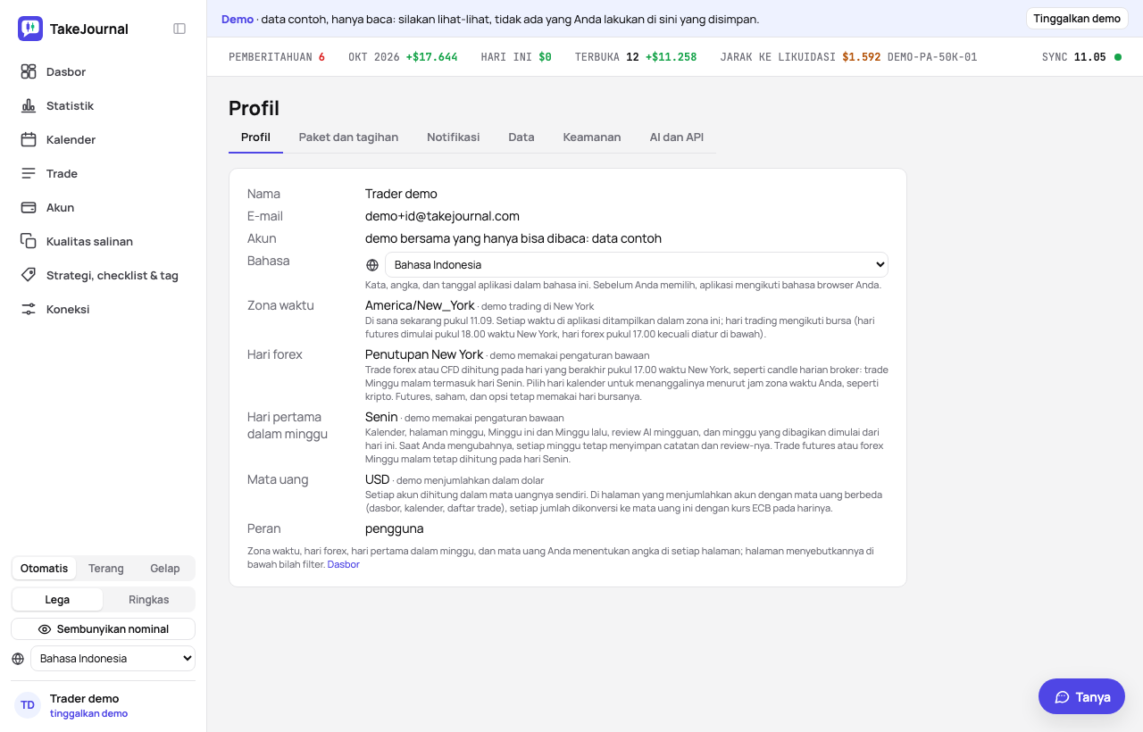
Task: Switch to the AI dan API tab
Action: [677, 137]
